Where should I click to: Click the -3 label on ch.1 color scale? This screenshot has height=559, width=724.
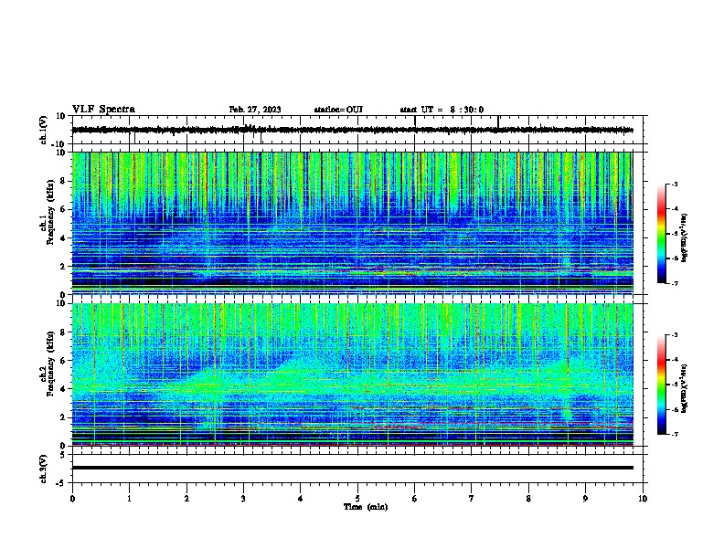click(674, 184)
